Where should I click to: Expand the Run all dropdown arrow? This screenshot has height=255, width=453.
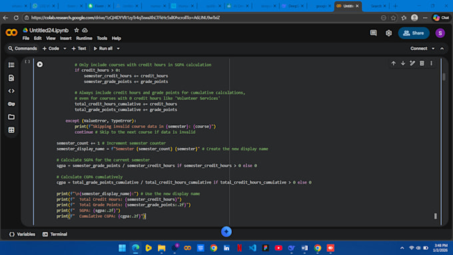click(118, 49)
